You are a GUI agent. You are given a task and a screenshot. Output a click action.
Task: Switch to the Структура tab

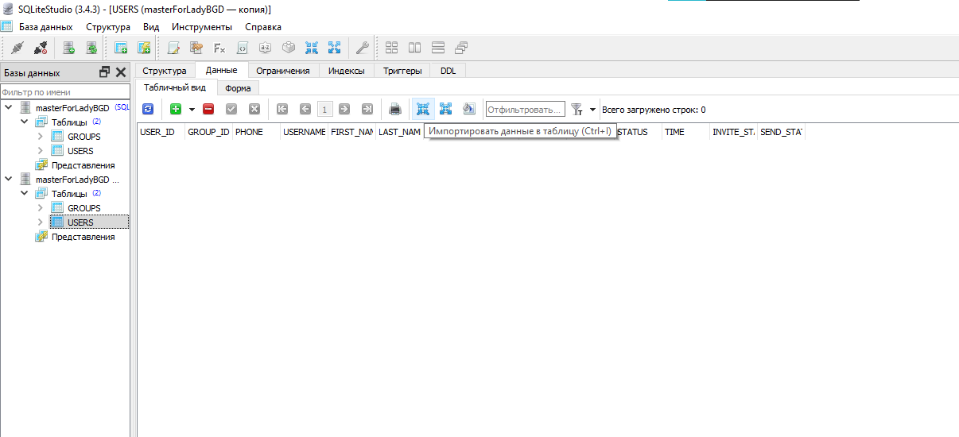[x=164, y=71]
